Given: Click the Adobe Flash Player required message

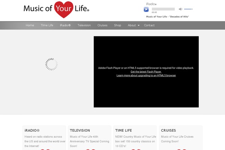Looking at the screenshot, I should tap(146, 68).
